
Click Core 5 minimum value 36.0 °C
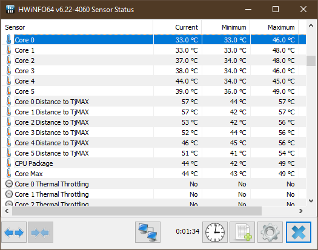235,91
